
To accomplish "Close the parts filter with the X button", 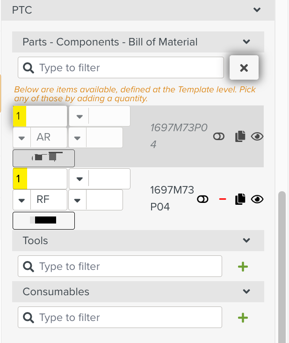I will point(244,67).
